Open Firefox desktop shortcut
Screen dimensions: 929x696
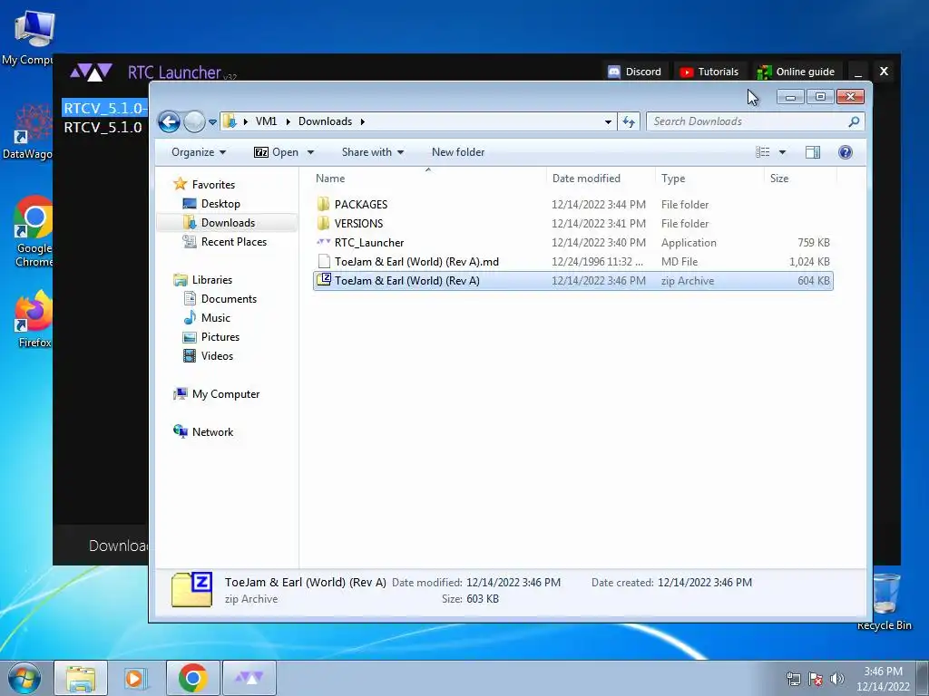[34, 320]
